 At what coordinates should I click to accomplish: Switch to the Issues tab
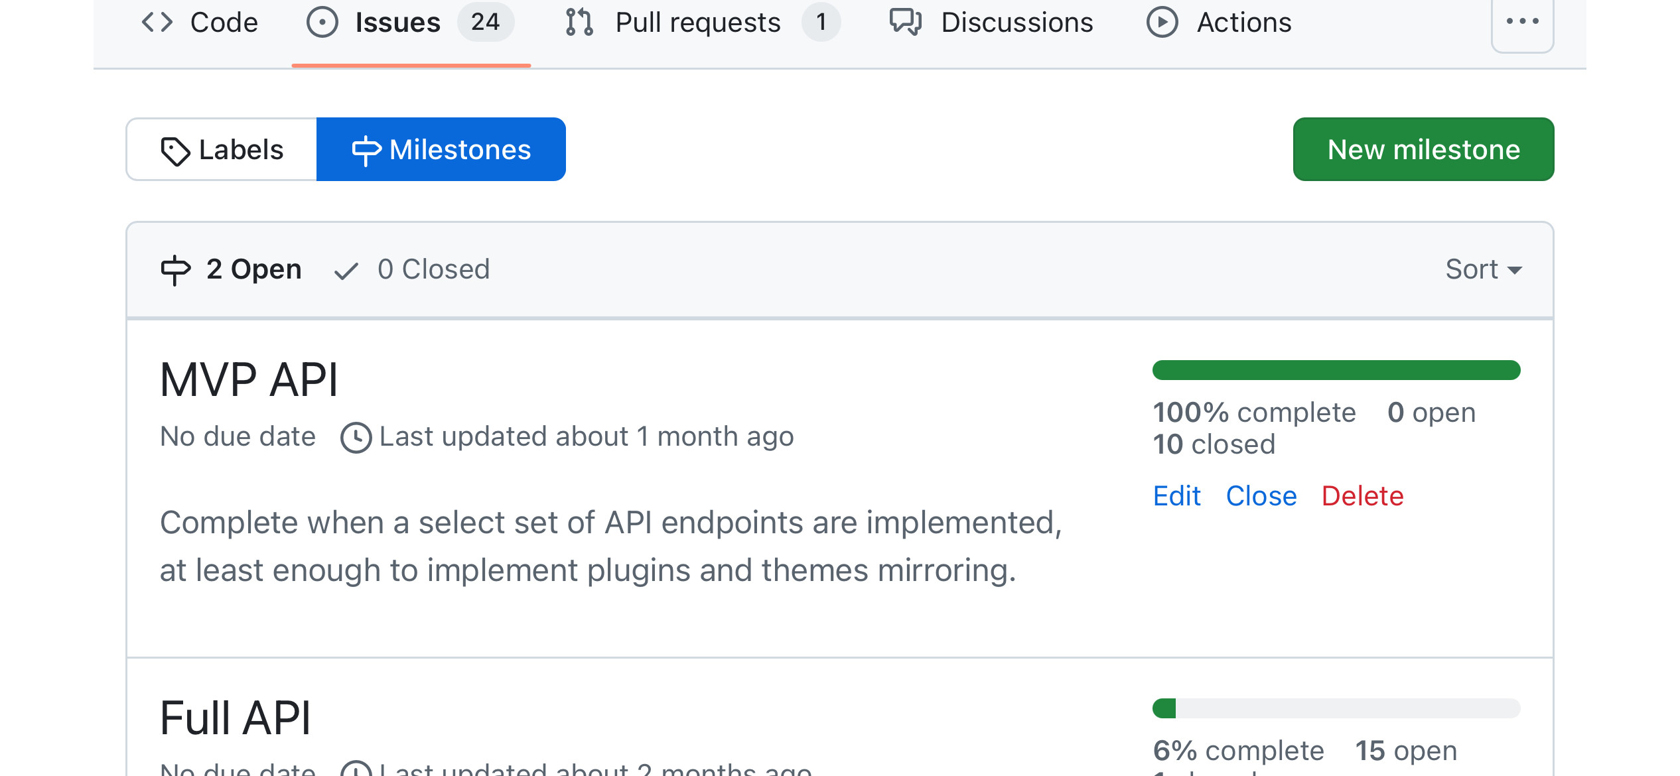[x=410, y=23]
